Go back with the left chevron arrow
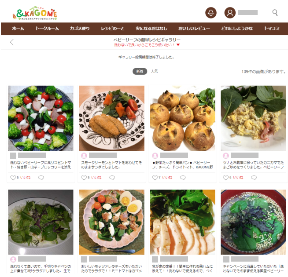This screenshot has width=288, height=277. tap(12, 42)
